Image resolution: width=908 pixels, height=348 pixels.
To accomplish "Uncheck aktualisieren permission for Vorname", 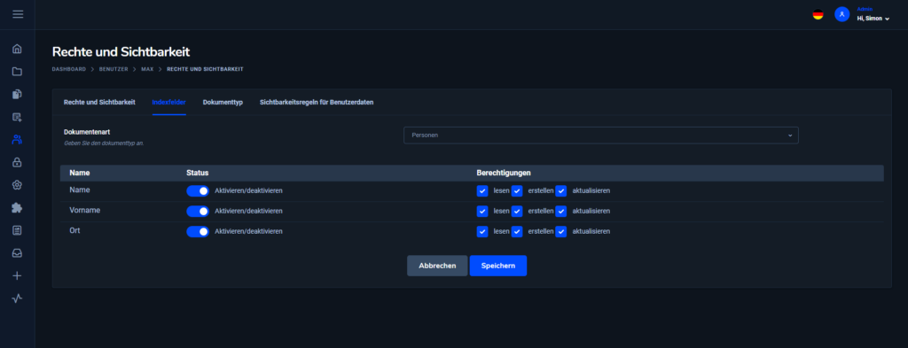I will (561, 211).
